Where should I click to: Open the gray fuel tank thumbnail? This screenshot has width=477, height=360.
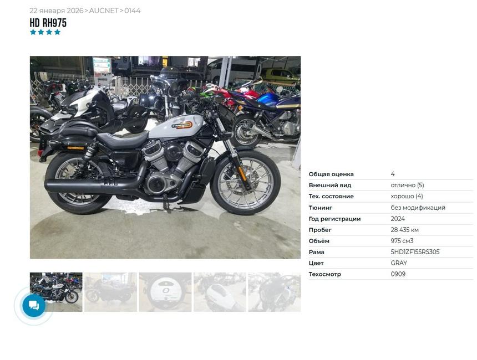pyautogui.click(x=220, y=292)
